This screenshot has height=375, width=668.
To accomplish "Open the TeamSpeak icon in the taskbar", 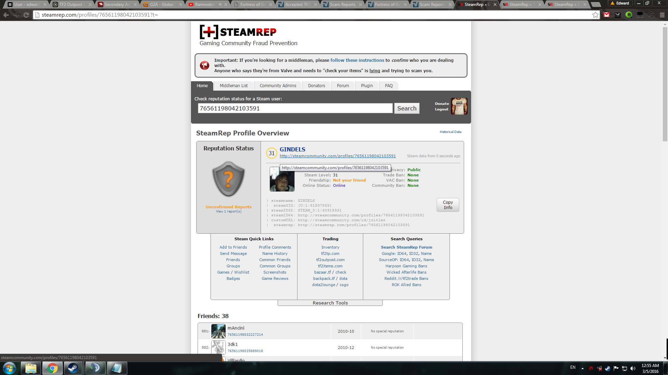I will point(95,368).
